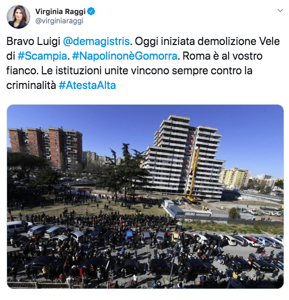Open the Virginia Raggi display name
Image resolution: width=289 pixels, height=300 pixels.
(60, 11)
